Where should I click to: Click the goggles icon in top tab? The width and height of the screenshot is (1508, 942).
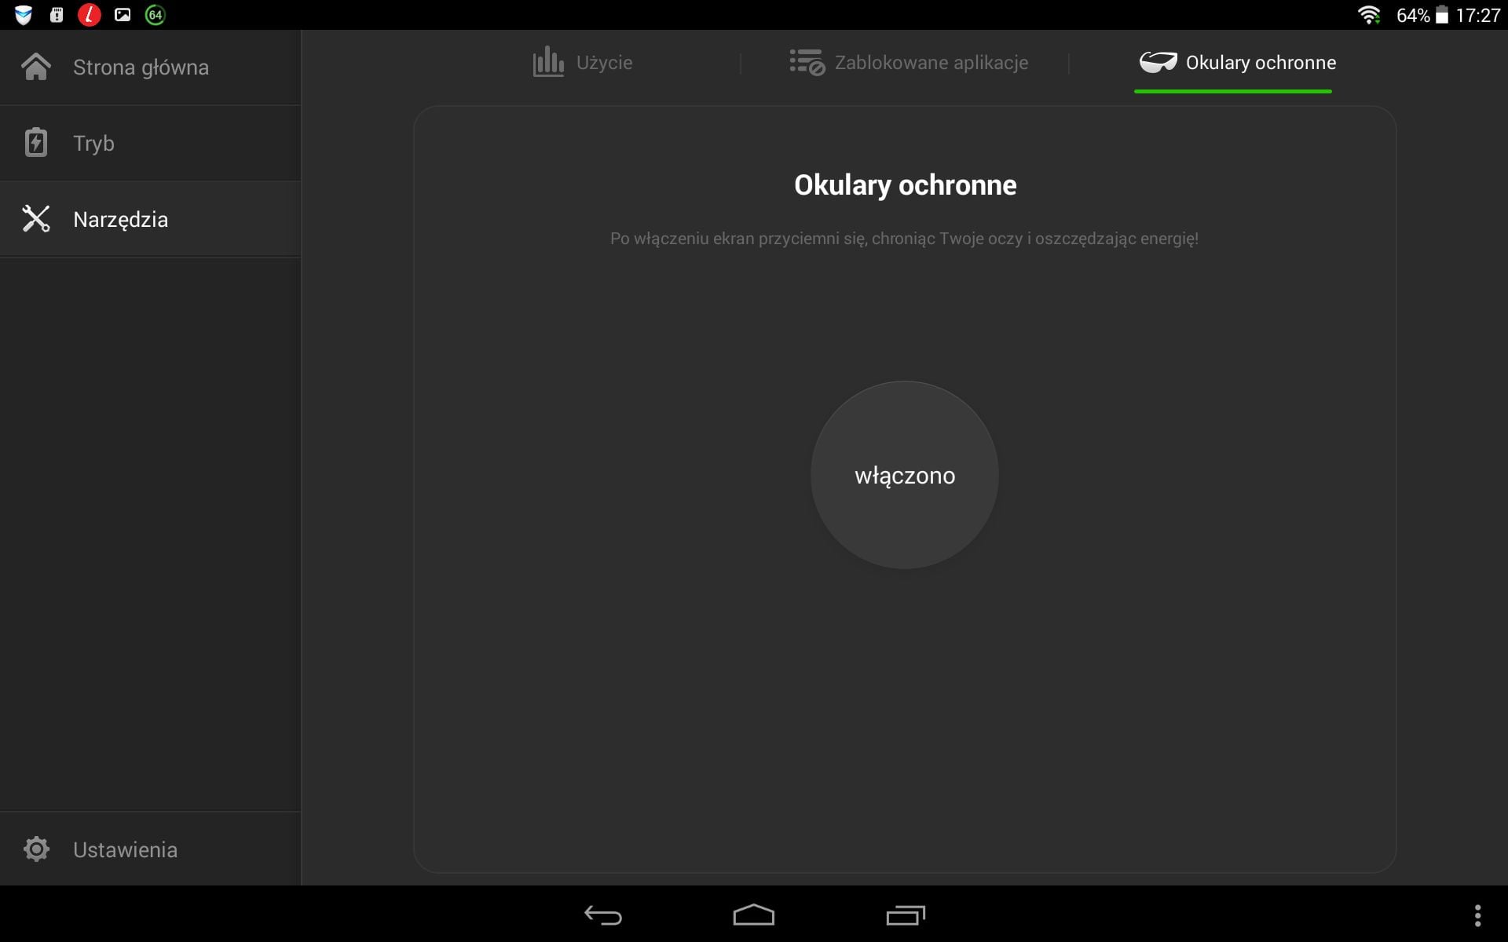pyautogui.click(x=1158, y=62)
